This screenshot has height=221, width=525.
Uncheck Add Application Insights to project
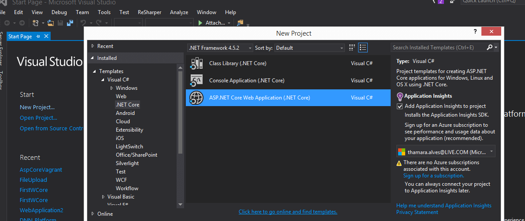pyautogui.click(x=399, y=106)
